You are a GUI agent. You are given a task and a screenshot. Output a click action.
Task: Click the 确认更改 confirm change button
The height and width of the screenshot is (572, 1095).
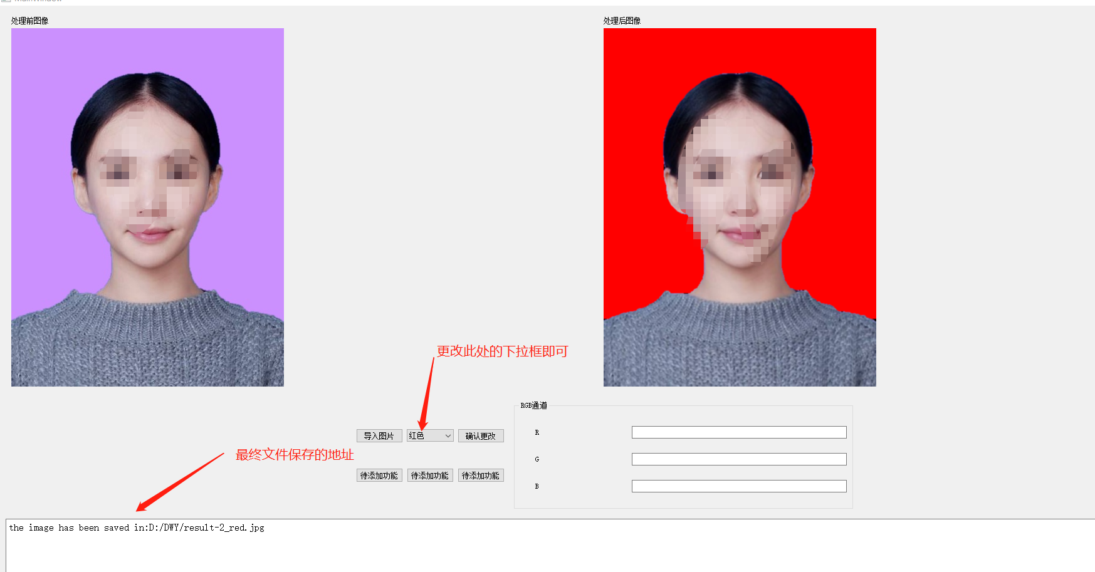pyautogui.click(x=480, y=435)
